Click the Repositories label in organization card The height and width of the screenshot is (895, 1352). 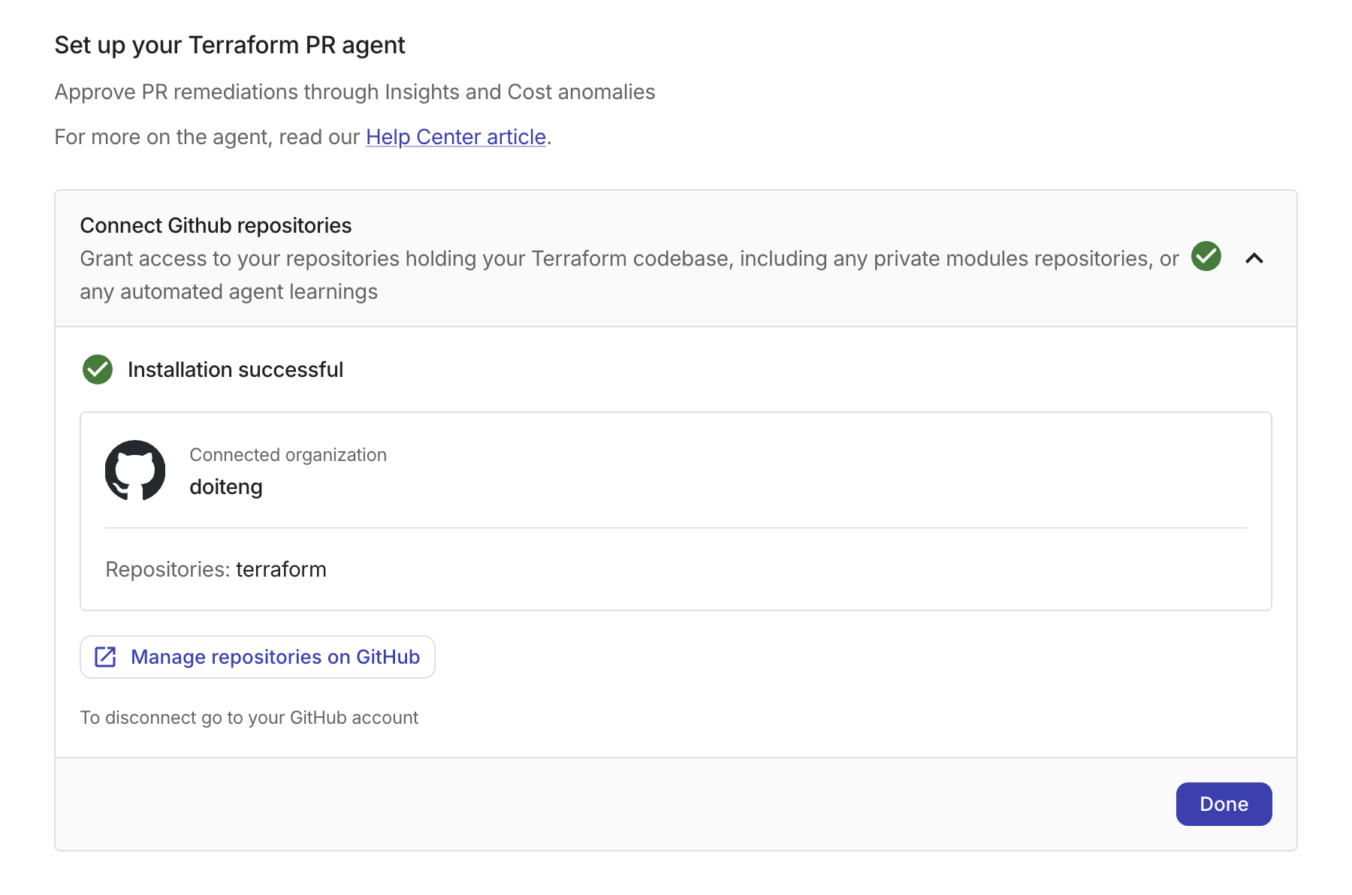[167, 569]
